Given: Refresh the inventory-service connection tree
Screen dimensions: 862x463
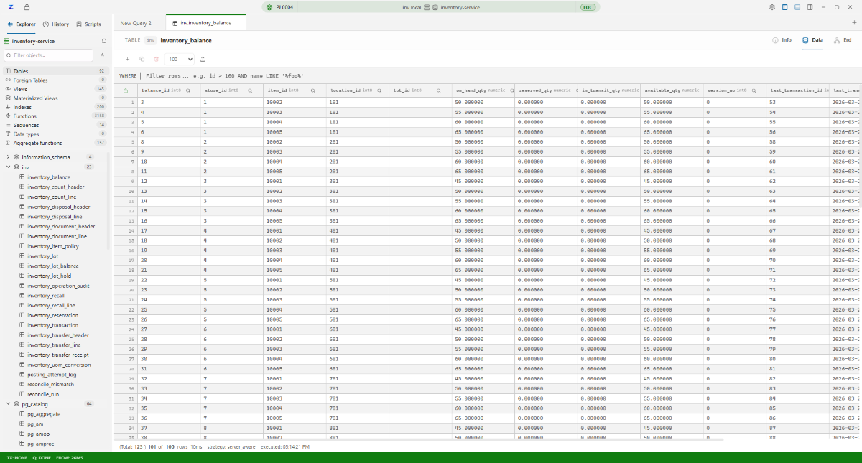Looking at the screenshot, I should (104, 41).
